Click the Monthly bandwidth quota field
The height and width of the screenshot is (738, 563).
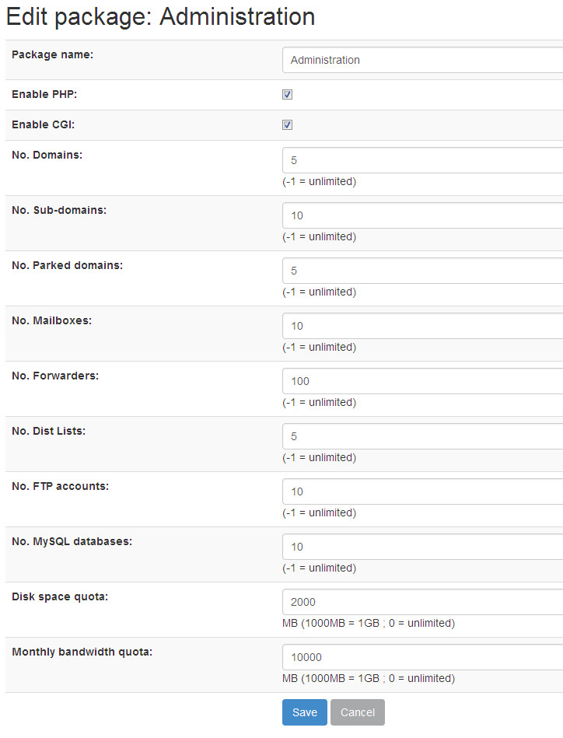click(x=423, y=657)
